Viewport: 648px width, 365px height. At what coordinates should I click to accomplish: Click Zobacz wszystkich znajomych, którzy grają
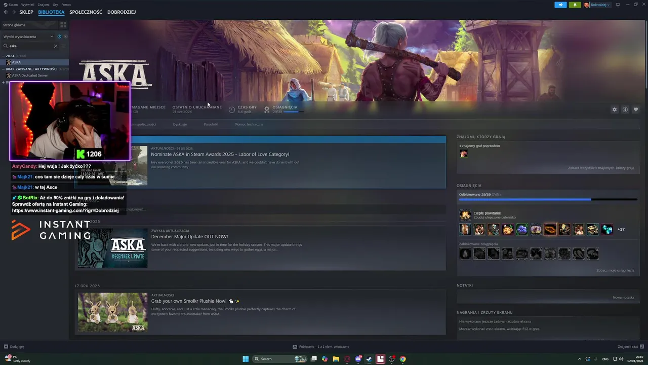601,168
